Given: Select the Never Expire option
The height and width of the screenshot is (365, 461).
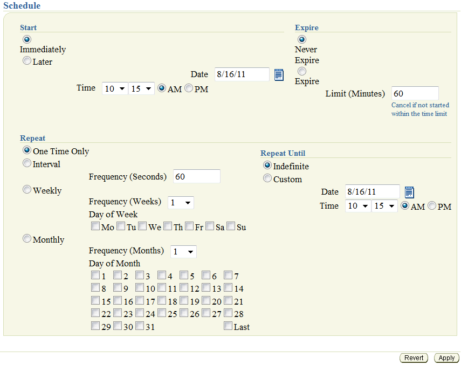Looking at the screenshot, I should [301, 39].
